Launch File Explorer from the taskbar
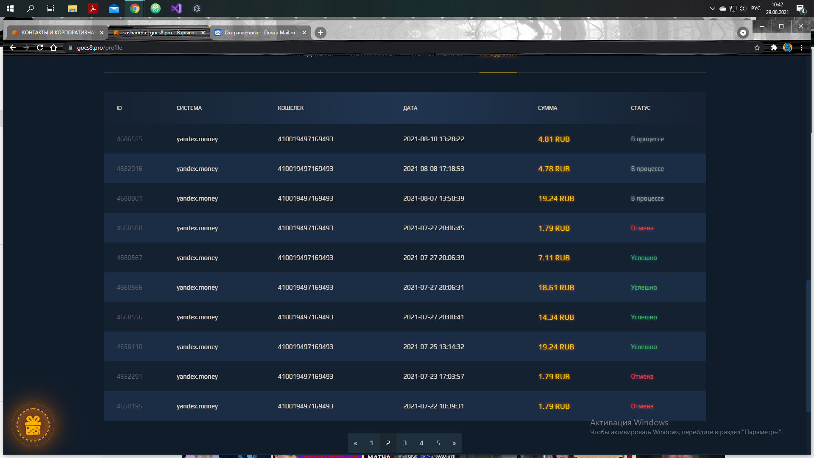 coord(72,8)
